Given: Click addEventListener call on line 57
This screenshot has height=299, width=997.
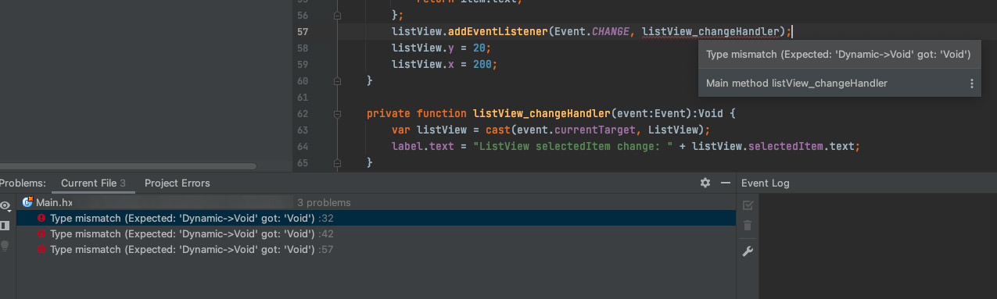Looking at the screenshot, I should tap(497, 32).
